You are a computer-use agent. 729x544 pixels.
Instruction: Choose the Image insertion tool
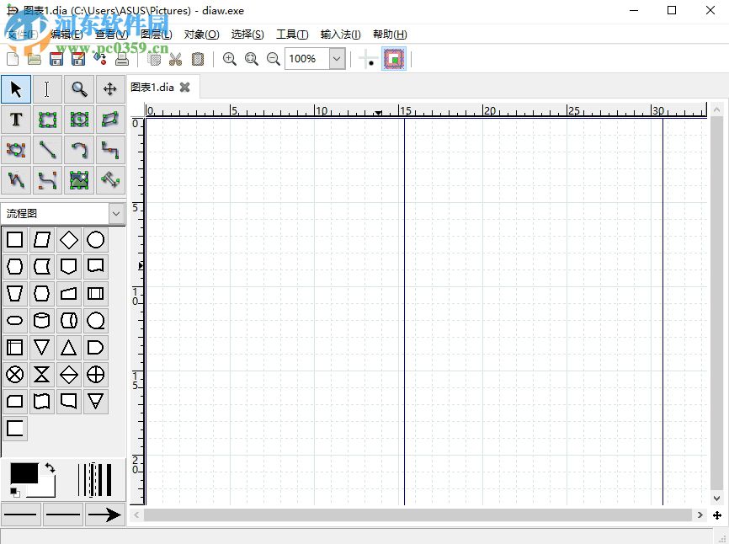click(78, 179)
